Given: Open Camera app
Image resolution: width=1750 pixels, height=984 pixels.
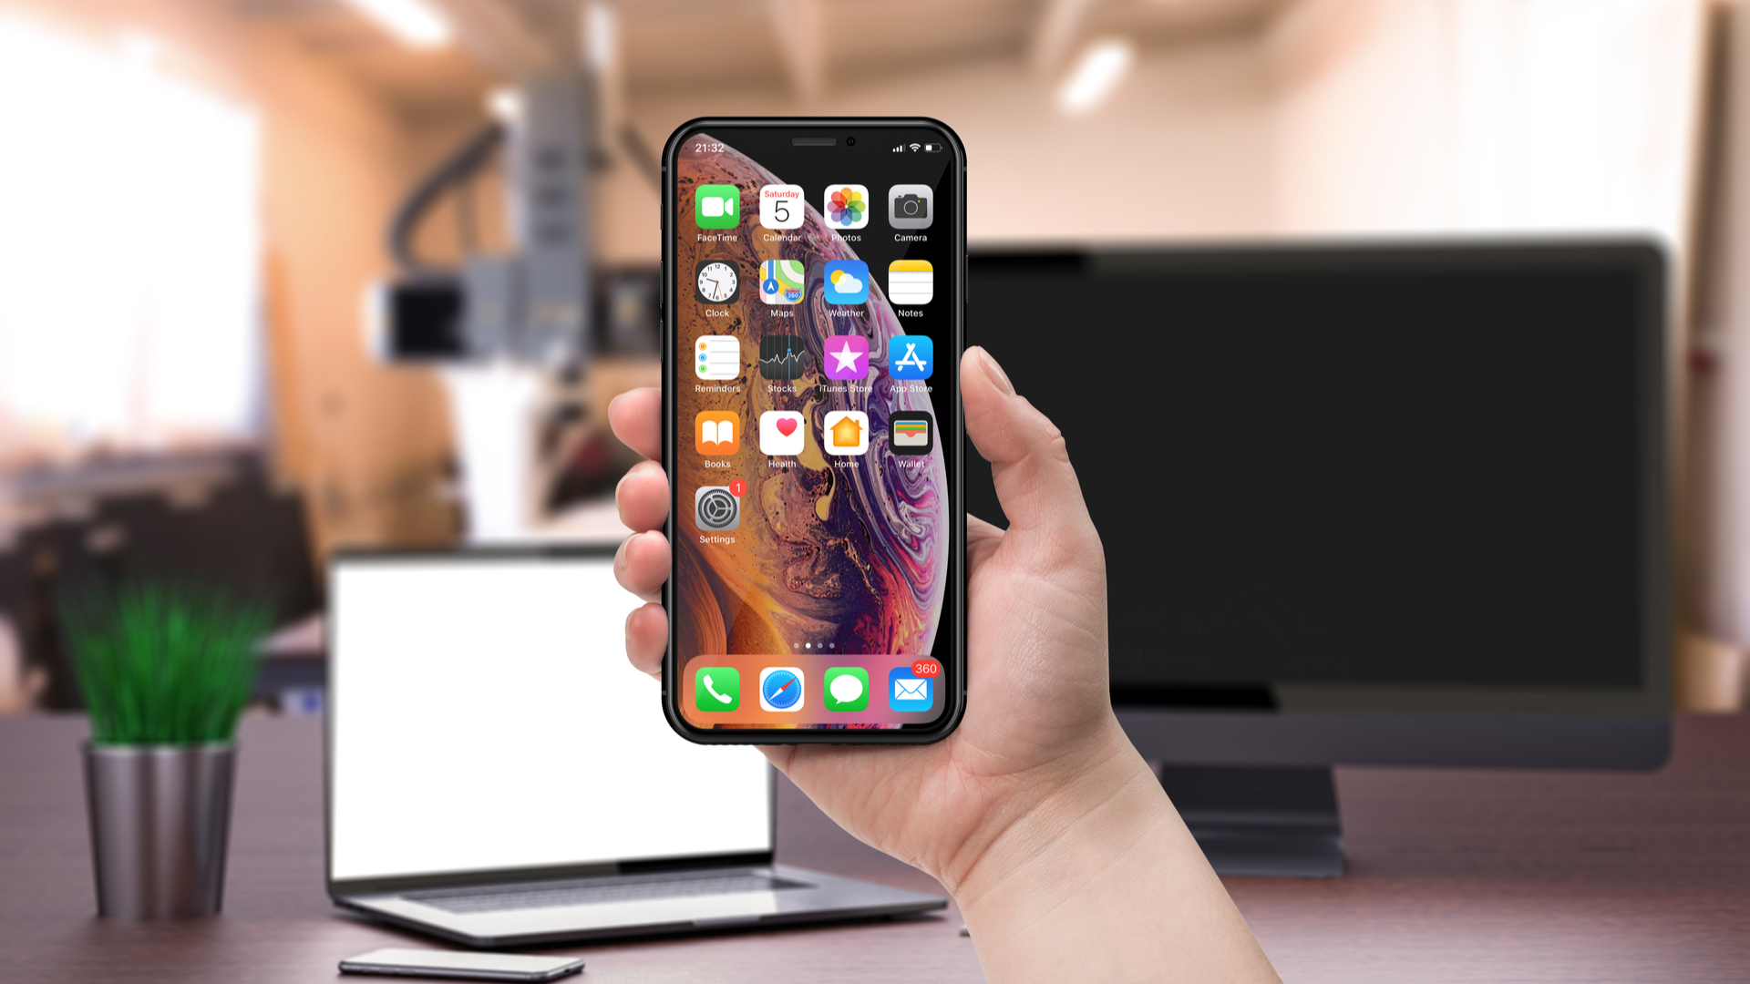Looking at the screenshot, I should pyautogui.click(x=908, y=210).
